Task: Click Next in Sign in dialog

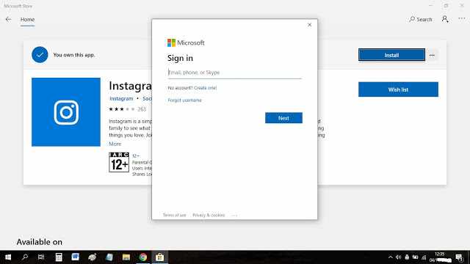Action: point(283,118)
